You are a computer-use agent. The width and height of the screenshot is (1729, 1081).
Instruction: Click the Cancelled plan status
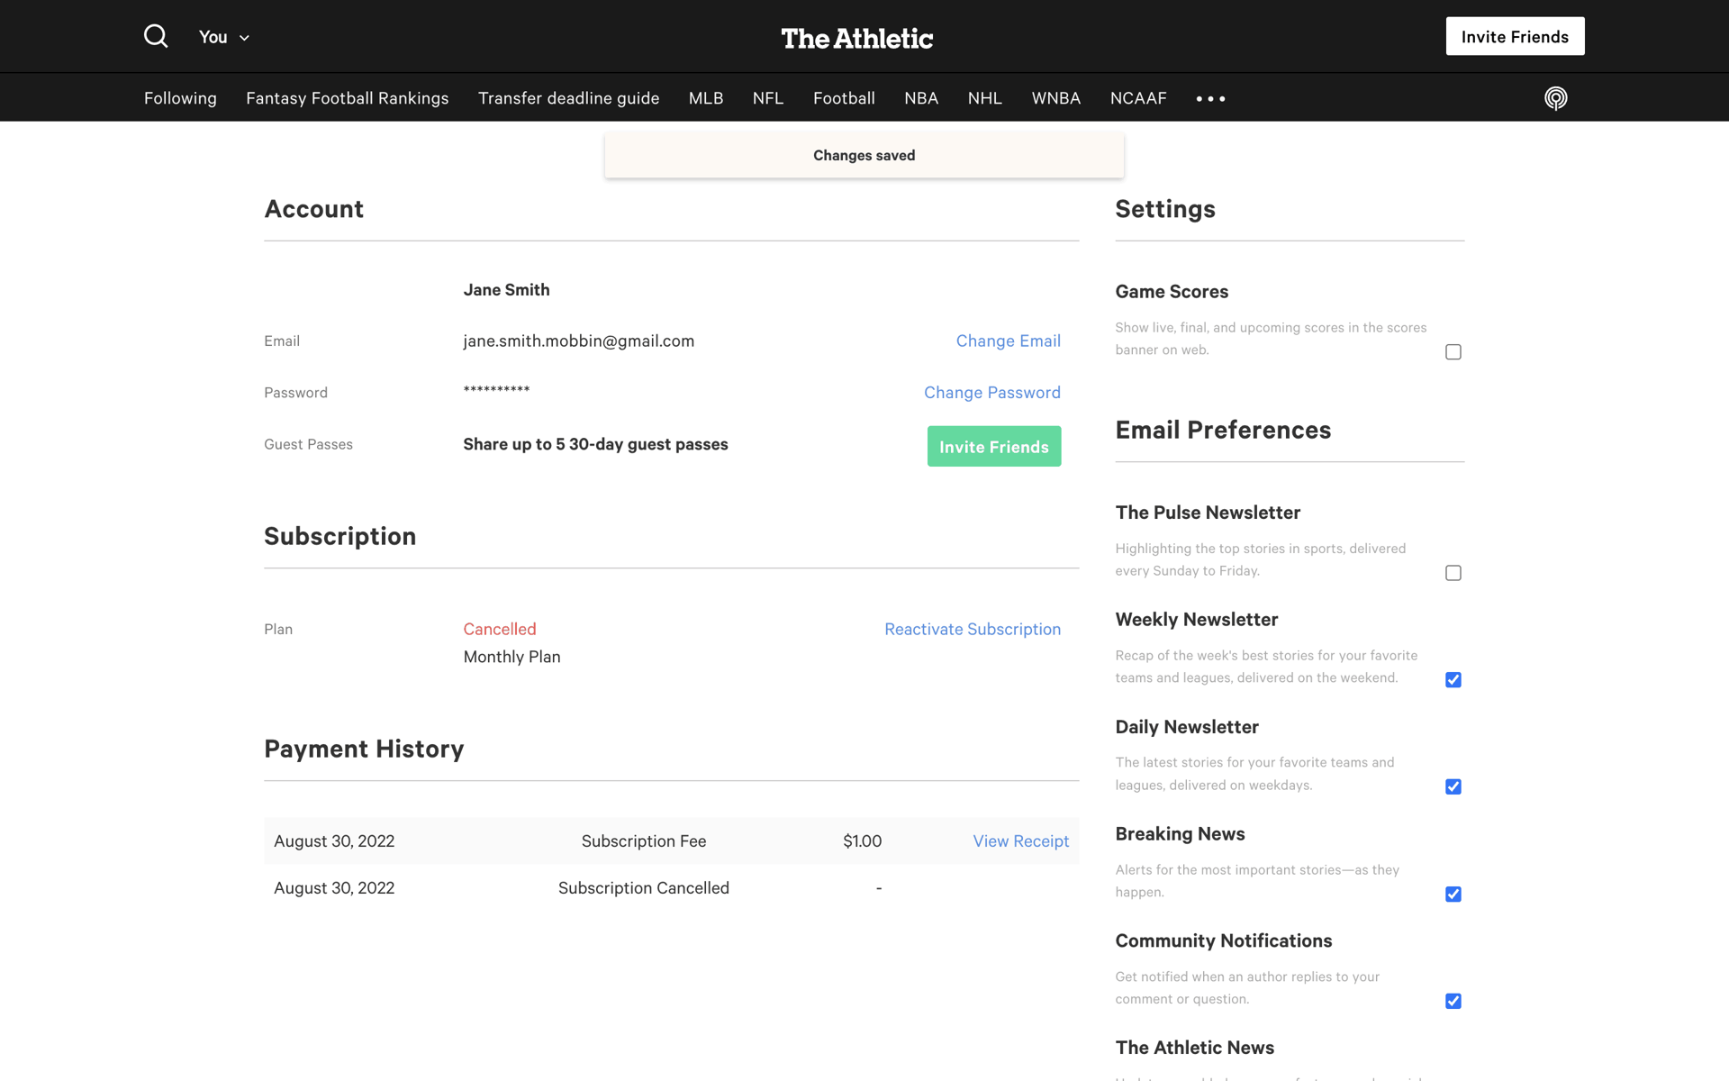coord(500,629)
